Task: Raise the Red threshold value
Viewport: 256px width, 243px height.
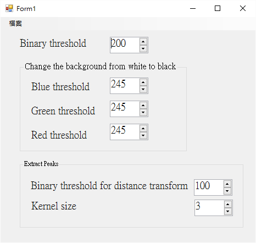Action: [x=143, y=129]
